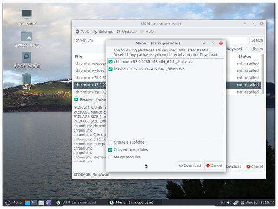Open the file manager taskbar icon
The height and width of the screenshot is (209, 278).
click(x=41, y=203)
